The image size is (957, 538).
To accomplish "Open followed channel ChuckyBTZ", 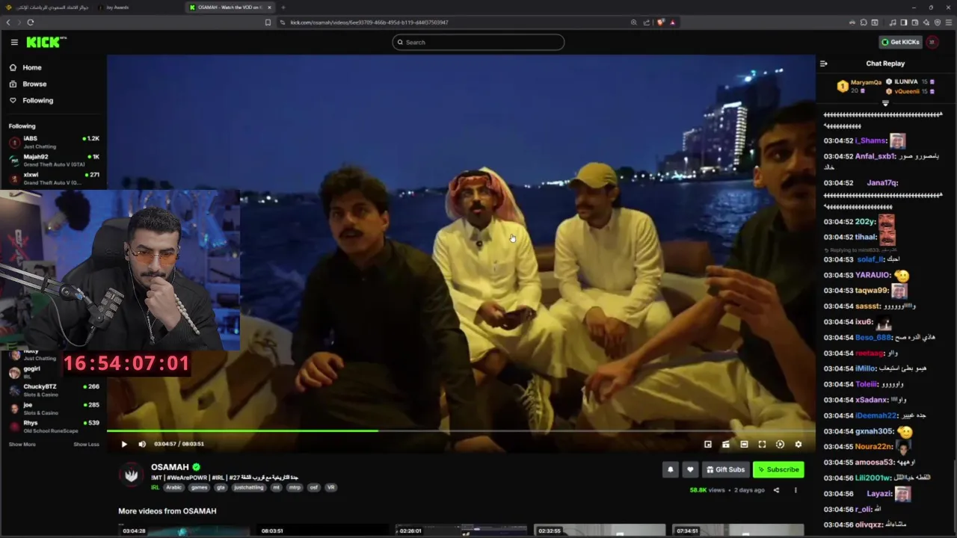I will tap(54, 390).
